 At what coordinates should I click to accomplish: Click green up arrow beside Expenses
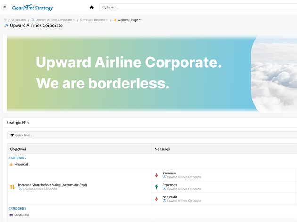pos(157,187)
